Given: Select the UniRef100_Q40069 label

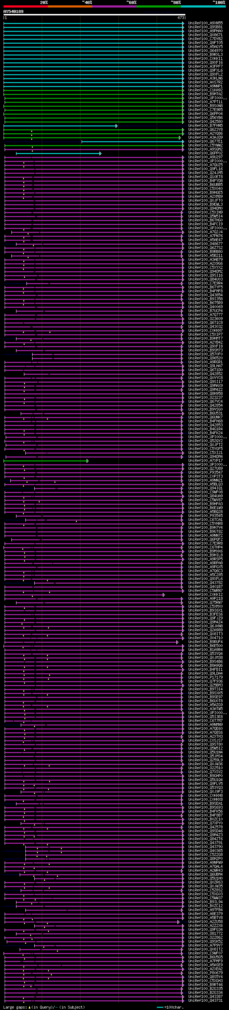Looking at the screenshot, I should click(205, 307).
